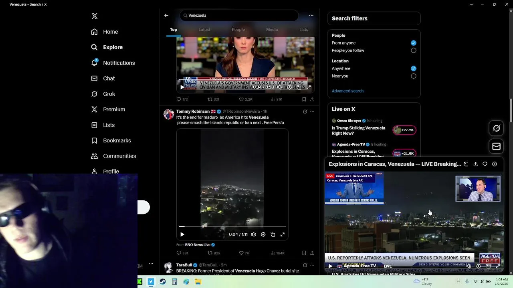
Task: Go to Home in sidebar
Action: pos(105,32)
